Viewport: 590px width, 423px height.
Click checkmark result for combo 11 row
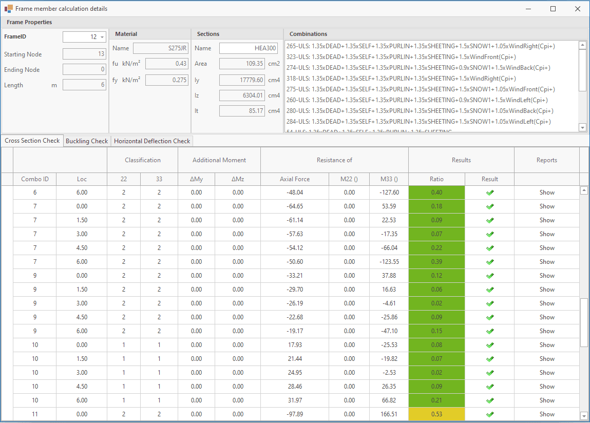pyautogui.click(x=490, y=414)
